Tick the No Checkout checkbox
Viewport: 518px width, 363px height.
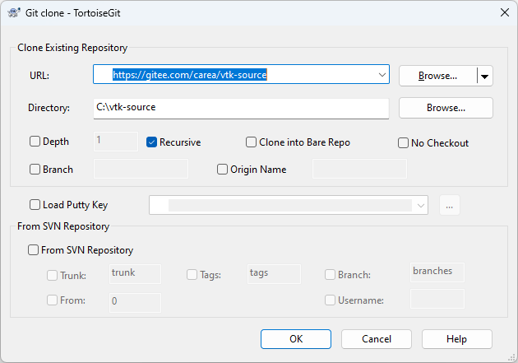404,142
